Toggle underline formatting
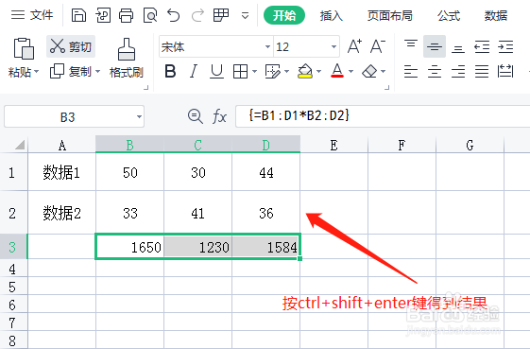 [x=216, y=72]
